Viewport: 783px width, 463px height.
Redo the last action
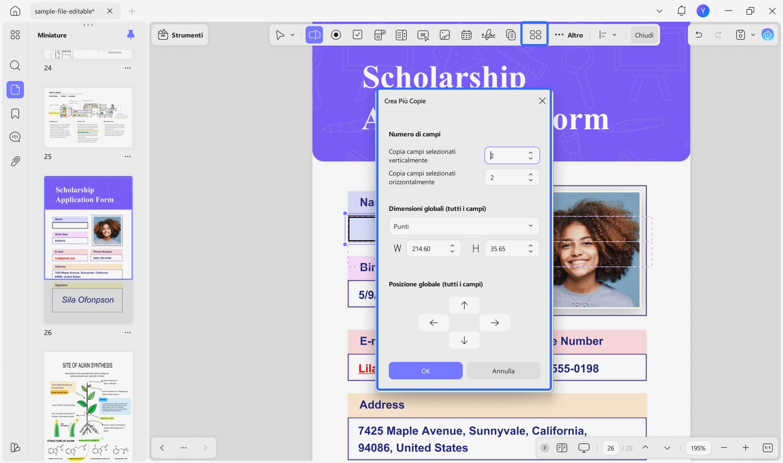[718, 35]
